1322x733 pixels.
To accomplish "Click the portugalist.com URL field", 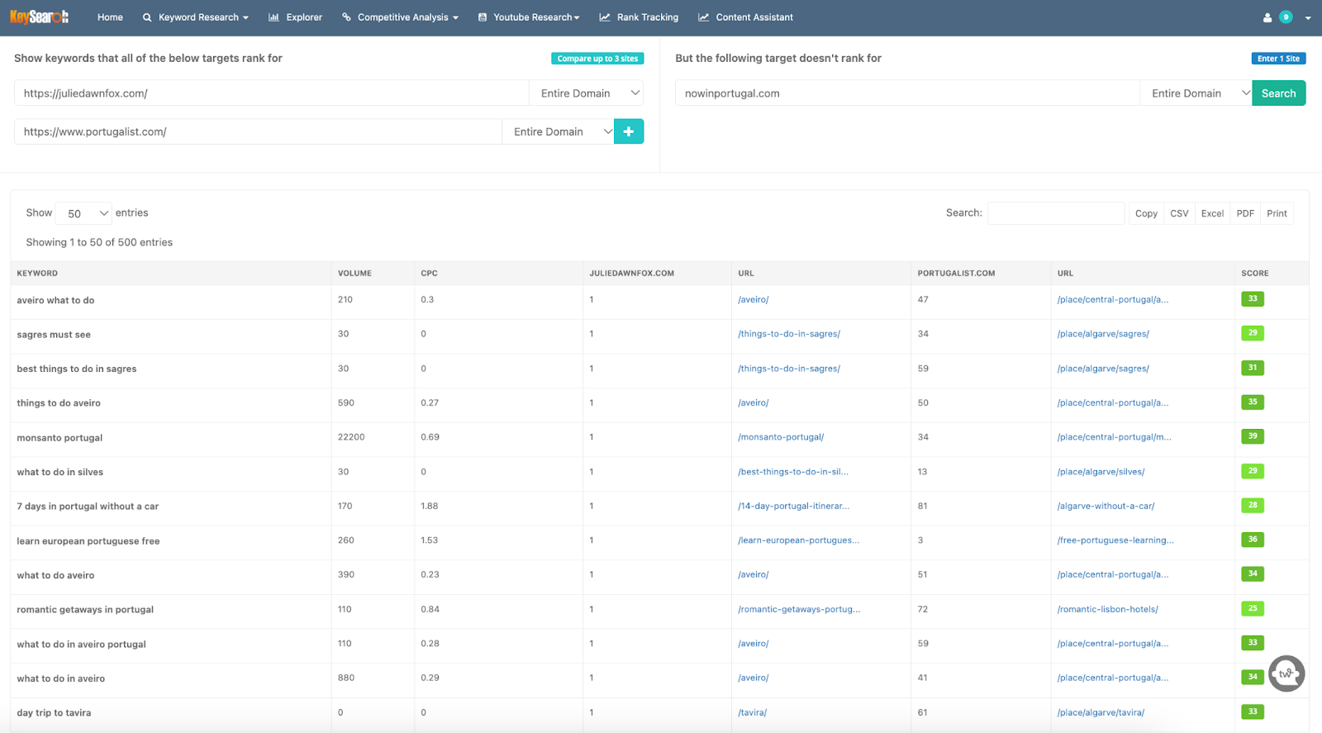I will tap(258, 131).
